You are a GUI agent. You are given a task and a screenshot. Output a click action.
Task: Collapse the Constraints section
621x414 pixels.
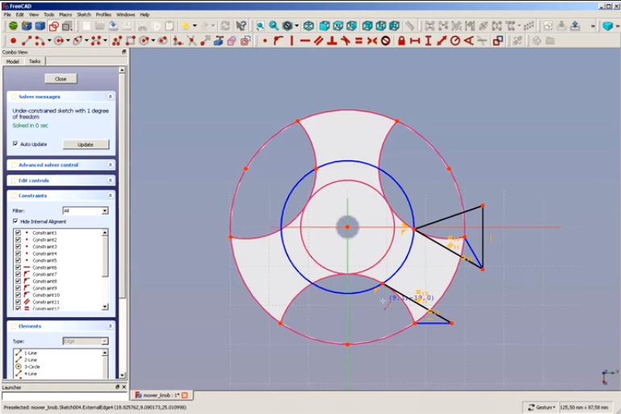pyautogui.click(x=110, y=196)
